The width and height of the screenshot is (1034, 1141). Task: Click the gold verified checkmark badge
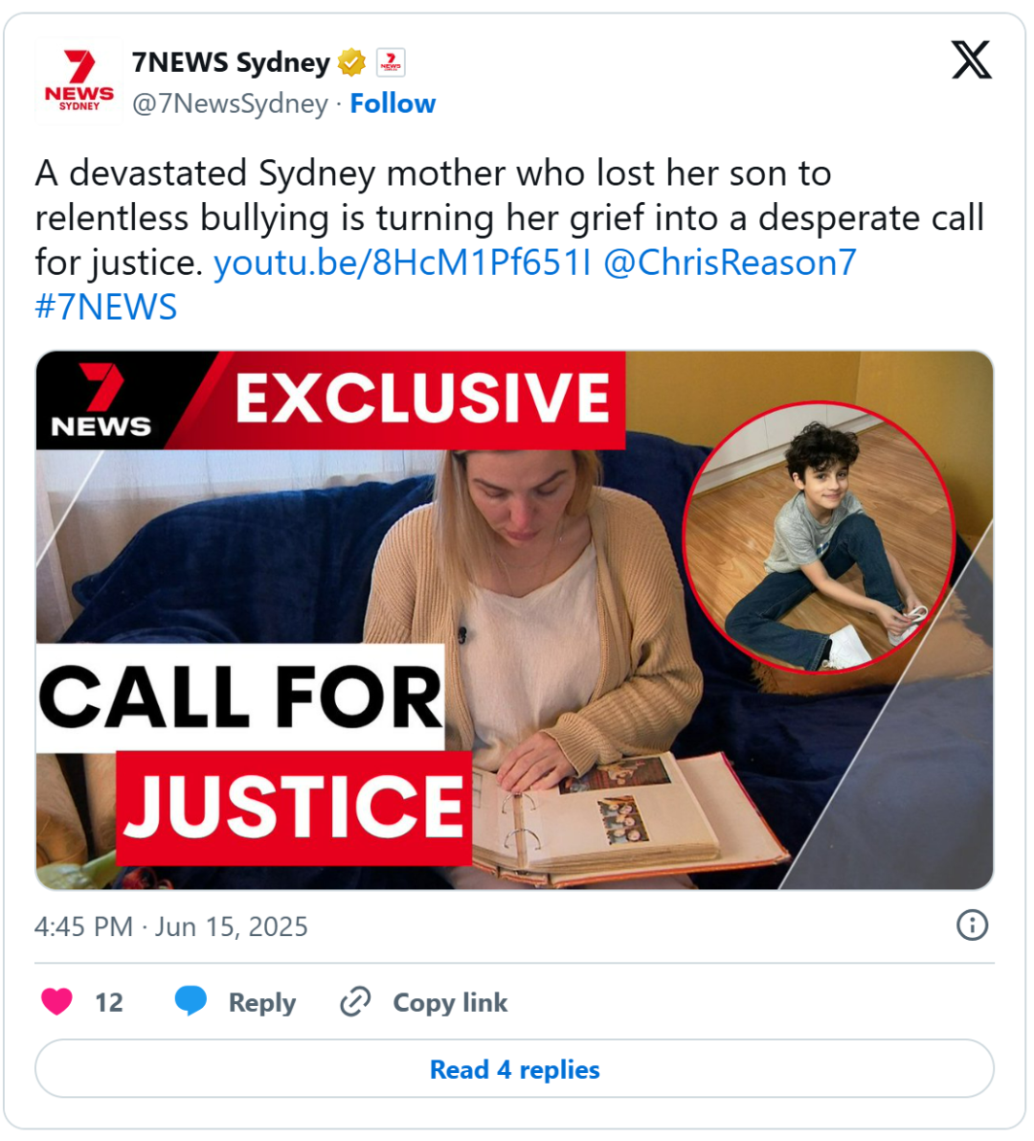pyautogui.click(x=352, y=63)
